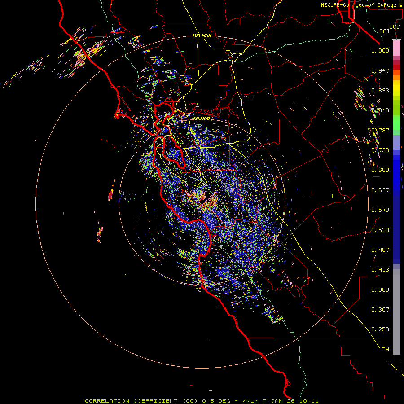The image size is (404, 404).
Task: Pick the red segment of the color bar
Action: click(396, 67)
